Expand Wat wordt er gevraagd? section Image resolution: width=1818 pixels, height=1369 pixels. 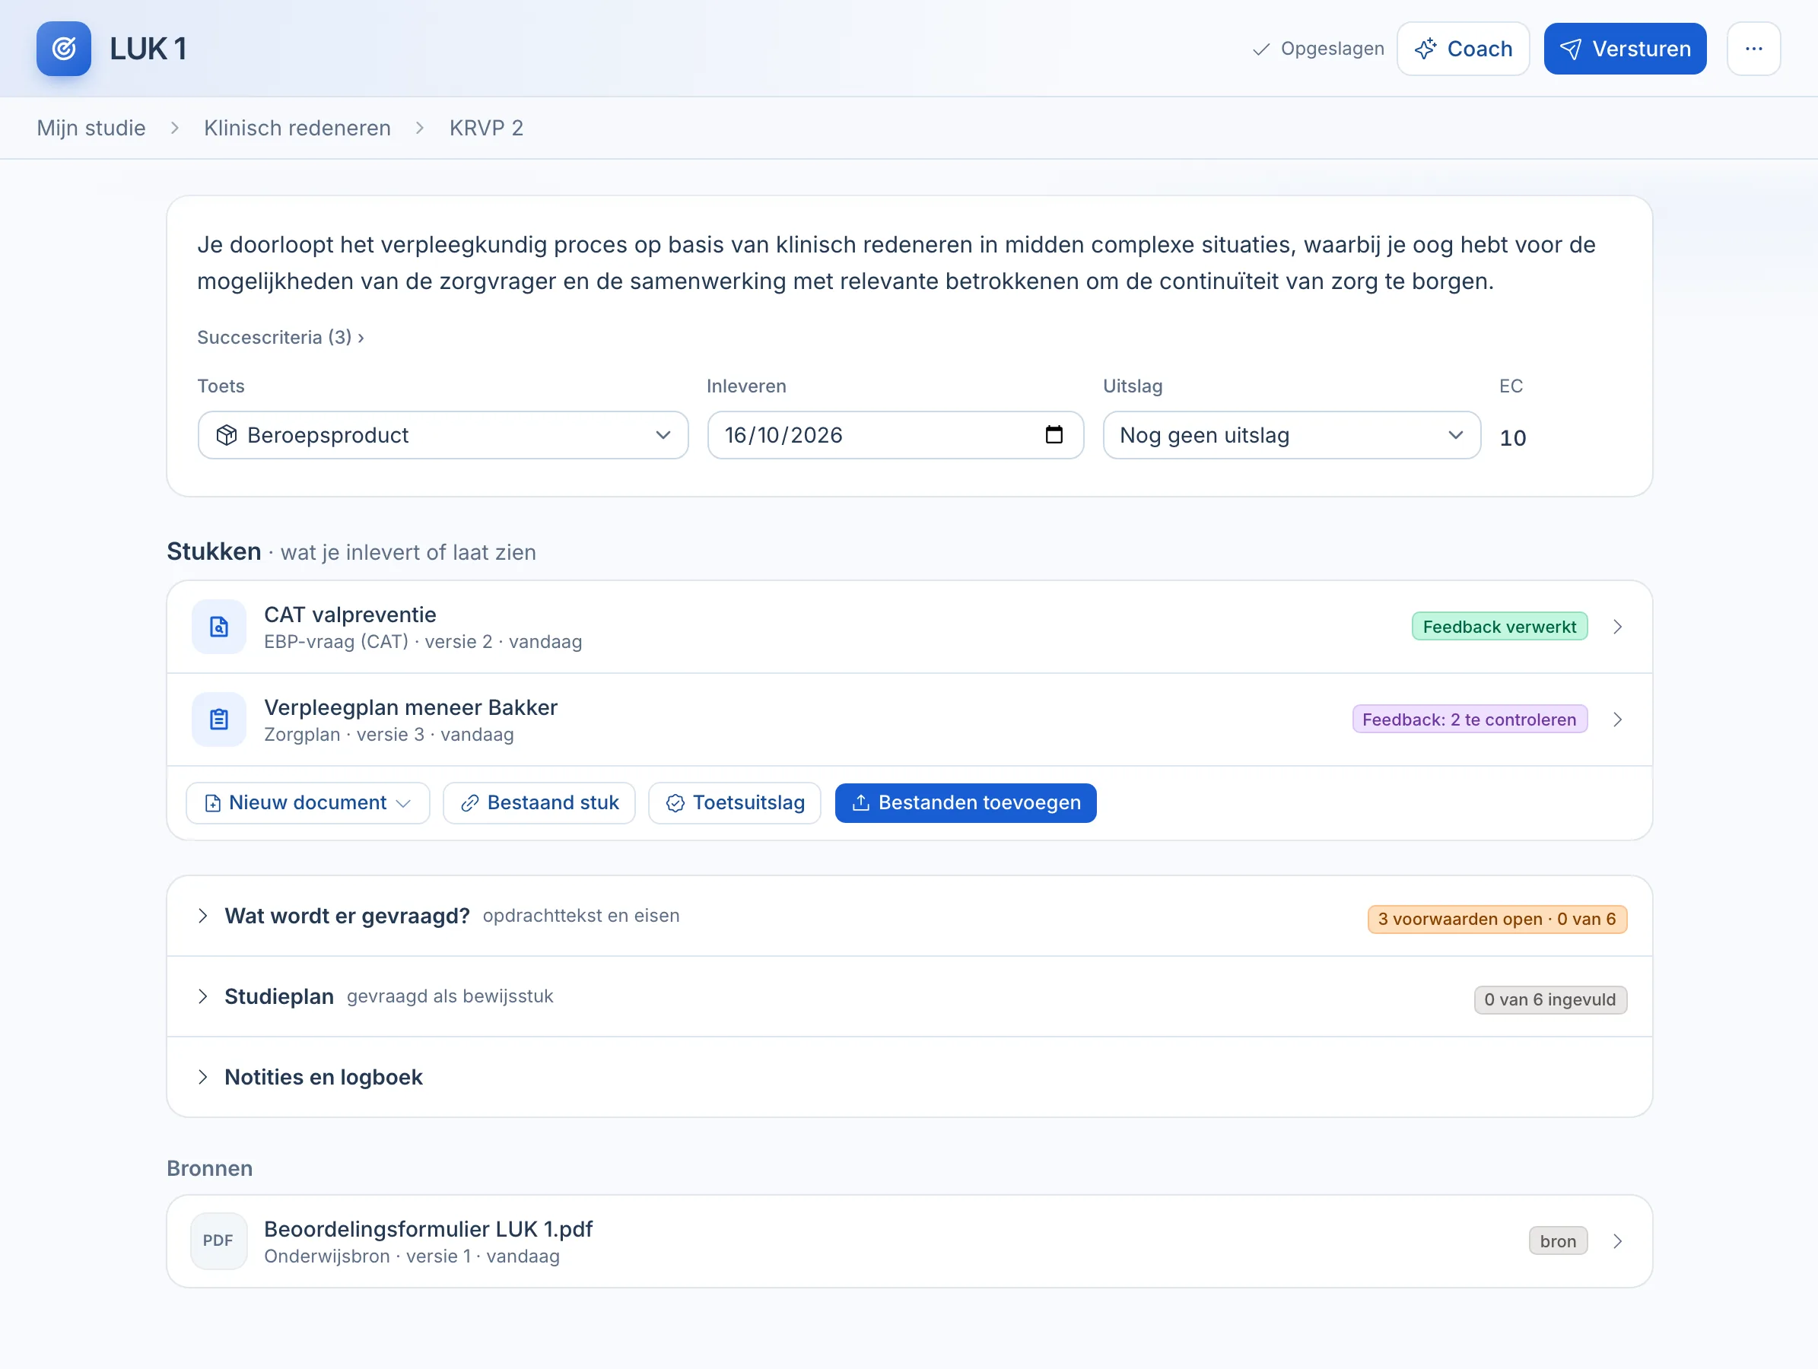coord(909,916)
